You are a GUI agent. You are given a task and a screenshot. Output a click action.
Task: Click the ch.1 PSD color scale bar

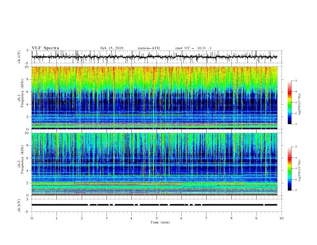coord(289,102)
